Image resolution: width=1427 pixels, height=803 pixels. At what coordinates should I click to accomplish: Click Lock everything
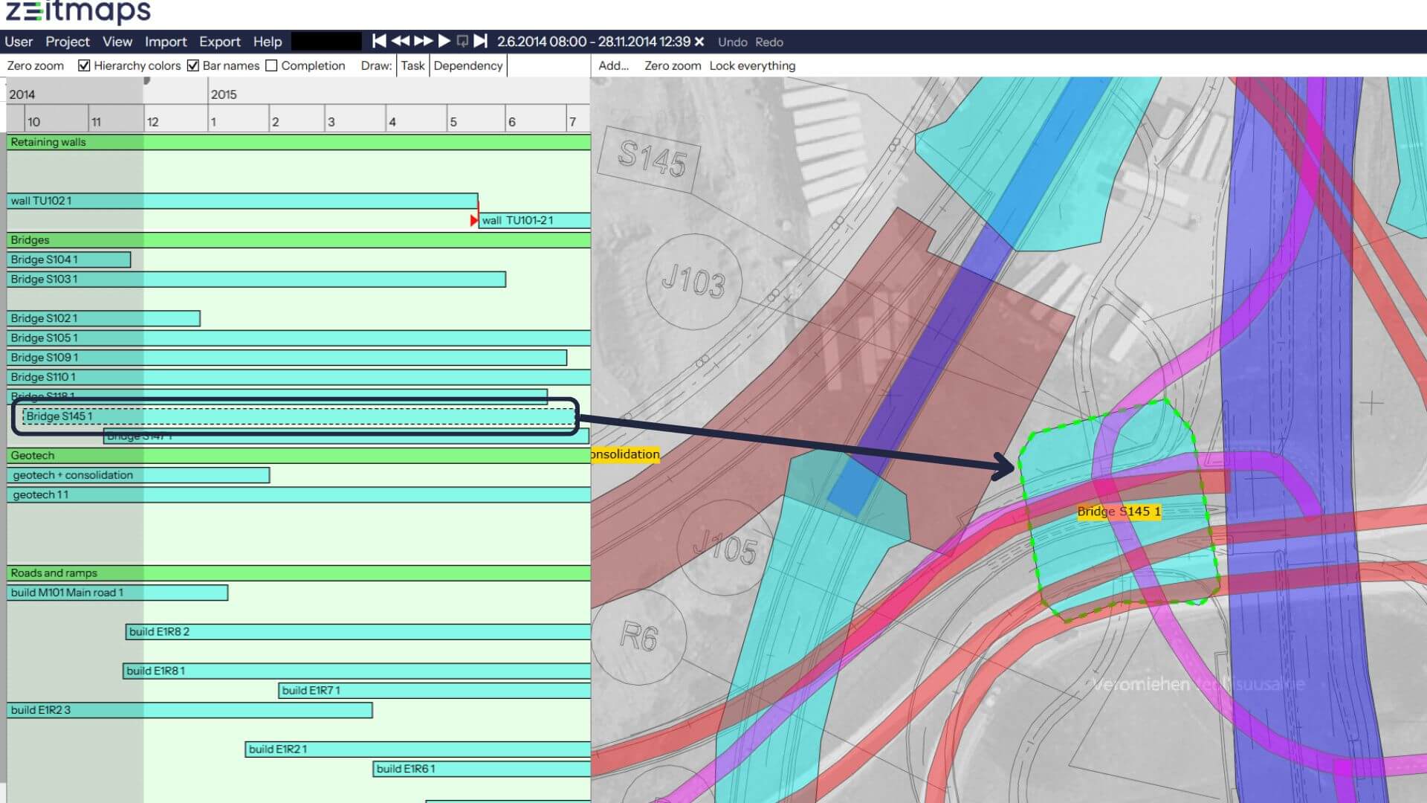pos(752,65)
